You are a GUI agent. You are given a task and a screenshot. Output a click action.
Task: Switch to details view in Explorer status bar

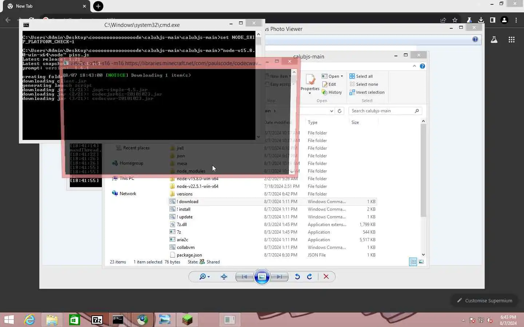click(413, 262)
